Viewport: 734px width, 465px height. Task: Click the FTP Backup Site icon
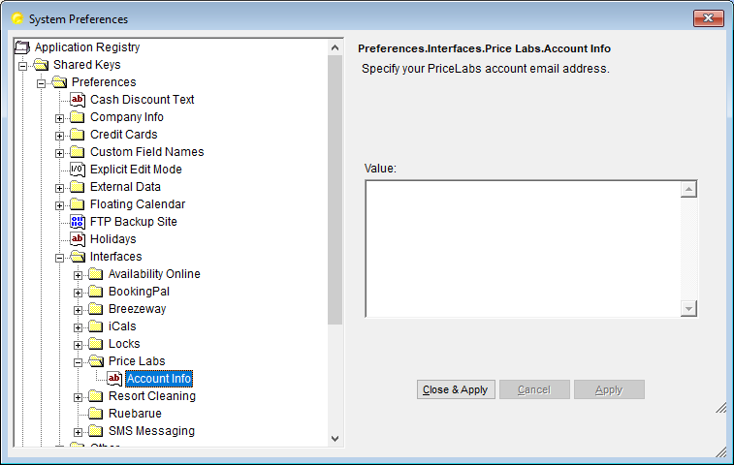click(78, 222)
